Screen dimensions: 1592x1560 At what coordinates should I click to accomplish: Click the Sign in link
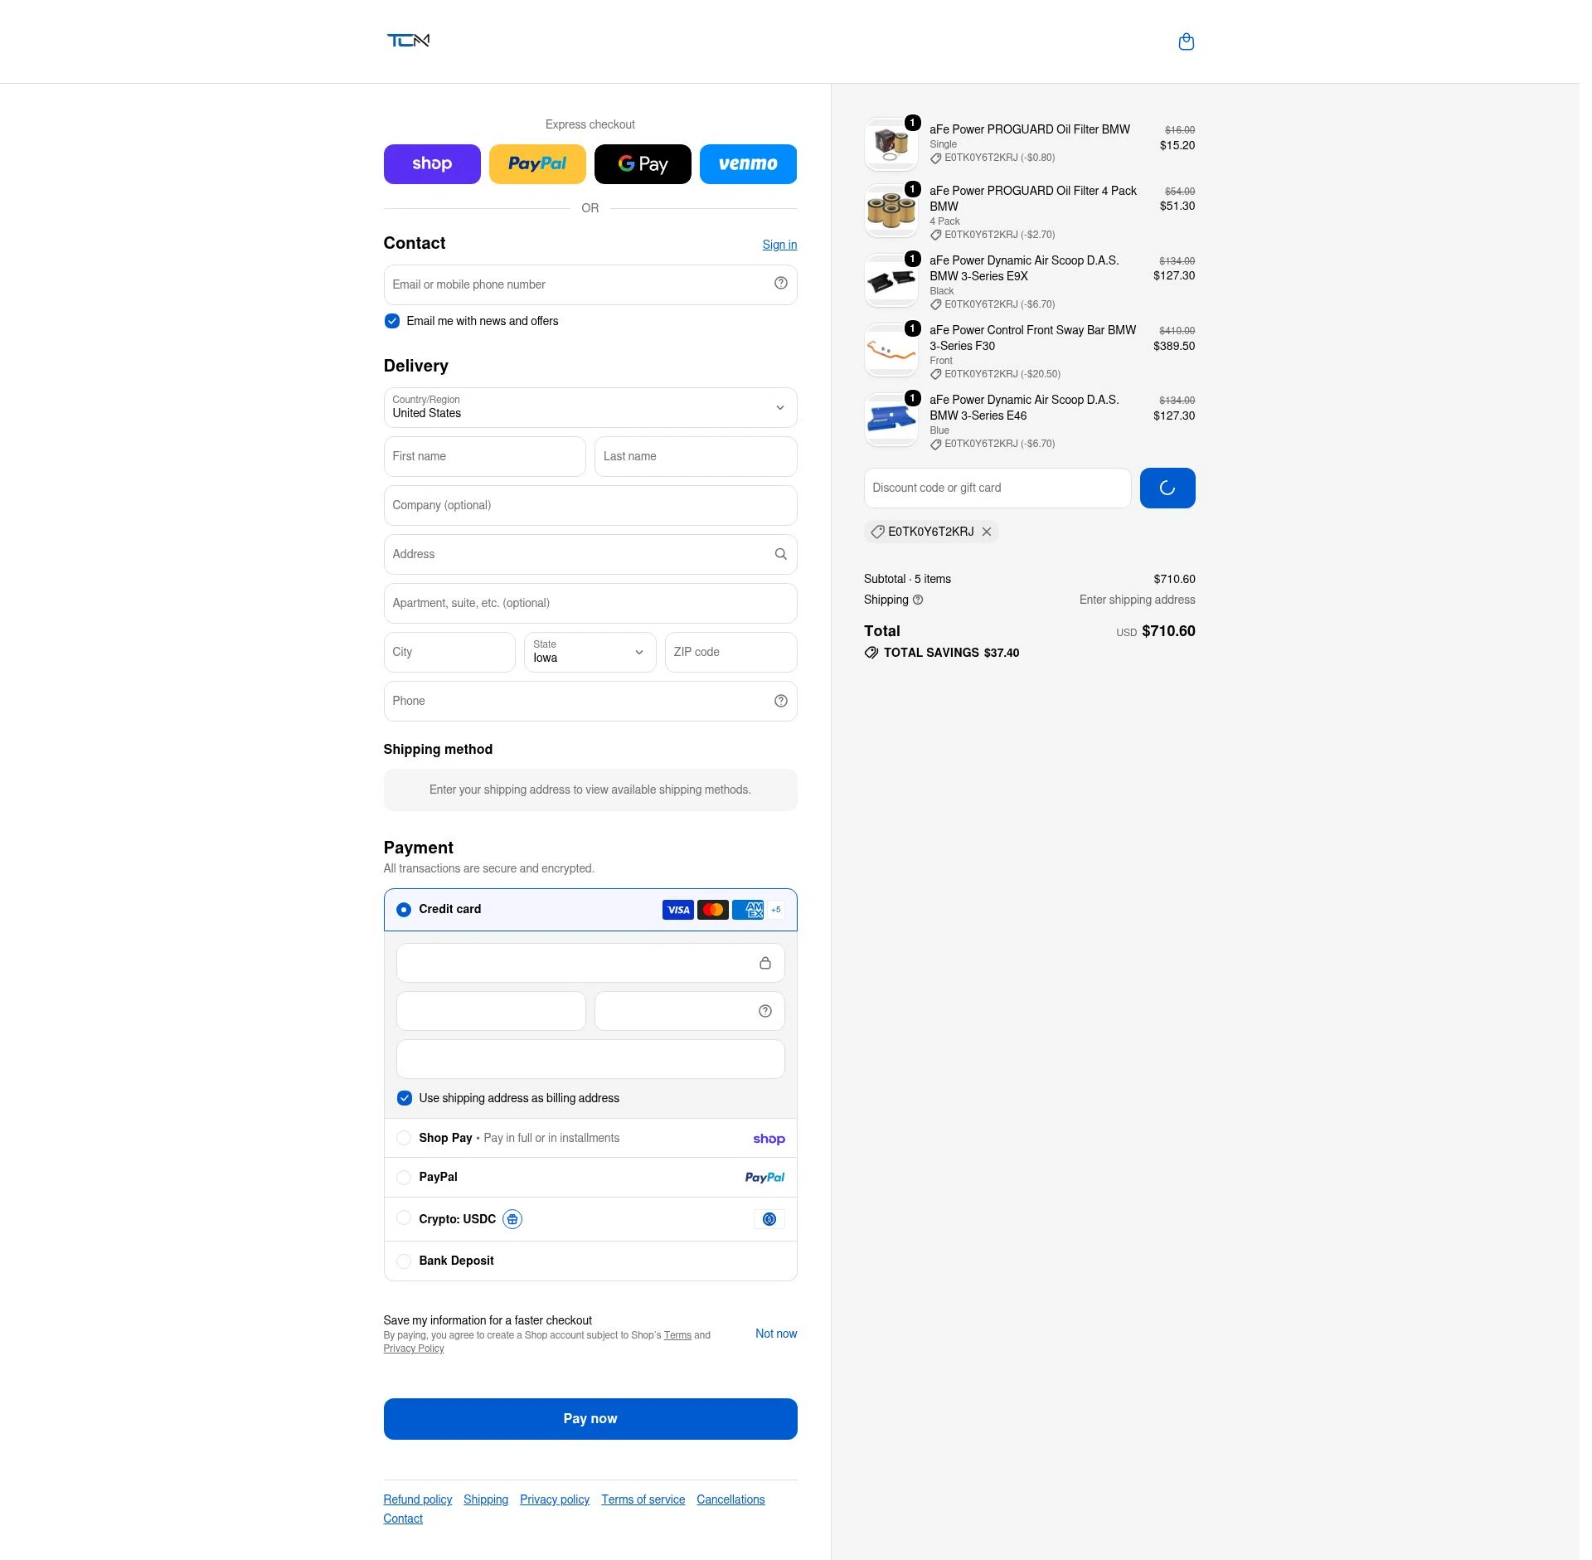pos(779,245)
